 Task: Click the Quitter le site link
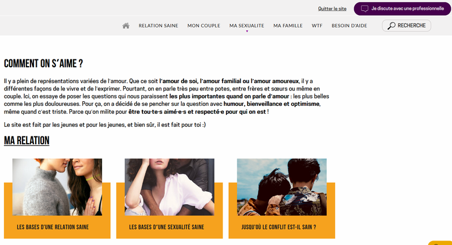click(x=332, y=8)
